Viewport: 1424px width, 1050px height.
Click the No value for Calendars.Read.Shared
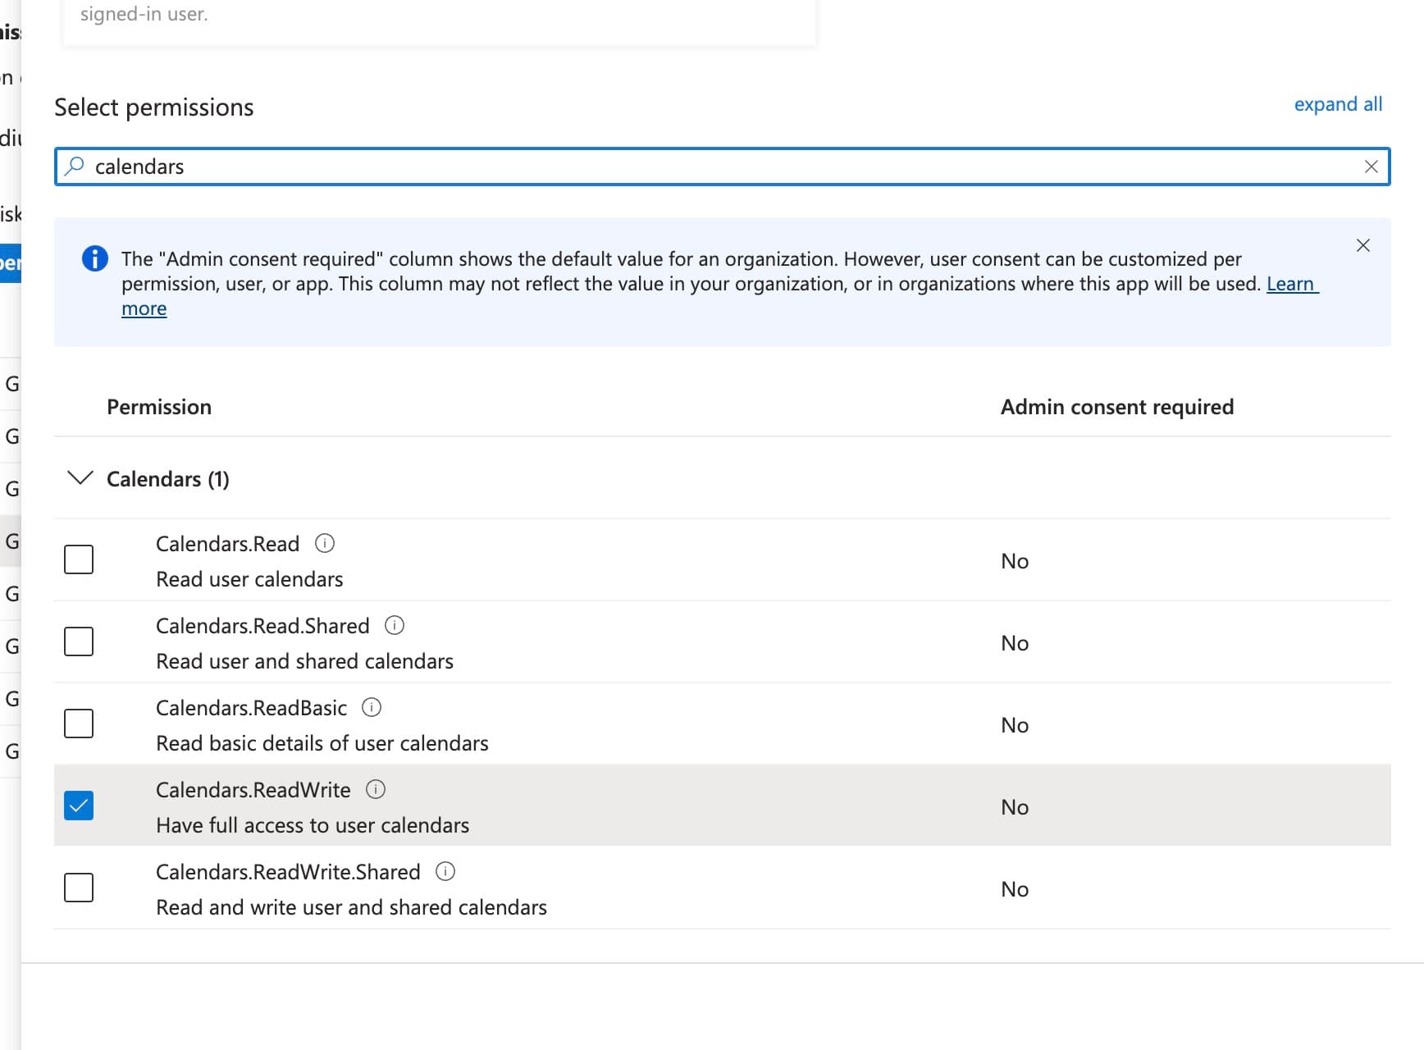pos(1015,643)
